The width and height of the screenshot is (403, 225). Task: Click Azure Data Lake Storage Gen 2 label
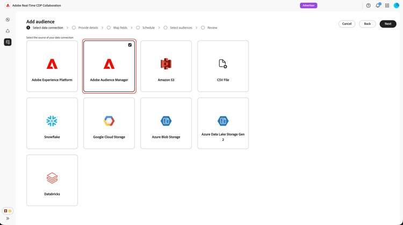tap(223, 137)
